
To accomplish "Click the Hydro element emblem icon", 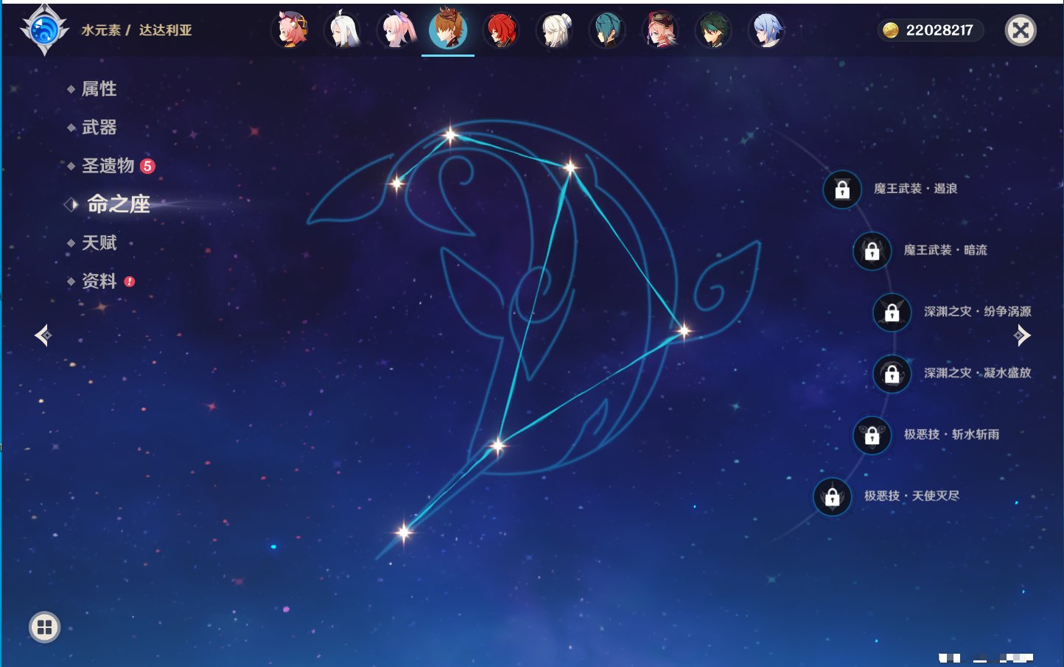I will coord(44,30).
